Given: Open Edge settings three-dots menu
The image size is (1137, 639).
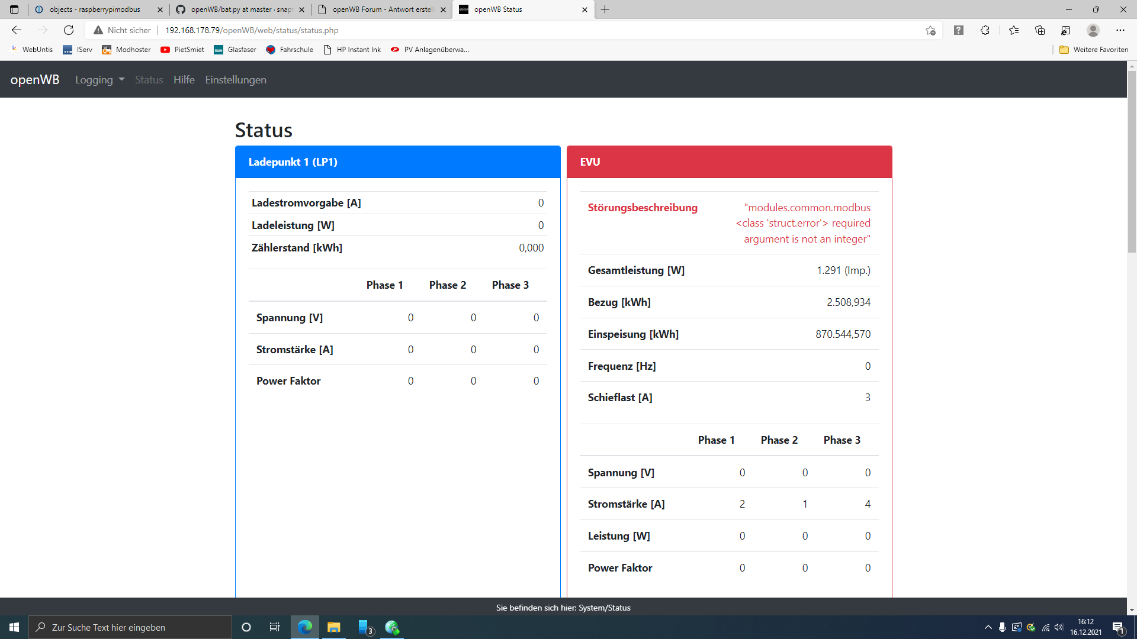Looking at the screenshot, I should click(x=1120, y=30).
